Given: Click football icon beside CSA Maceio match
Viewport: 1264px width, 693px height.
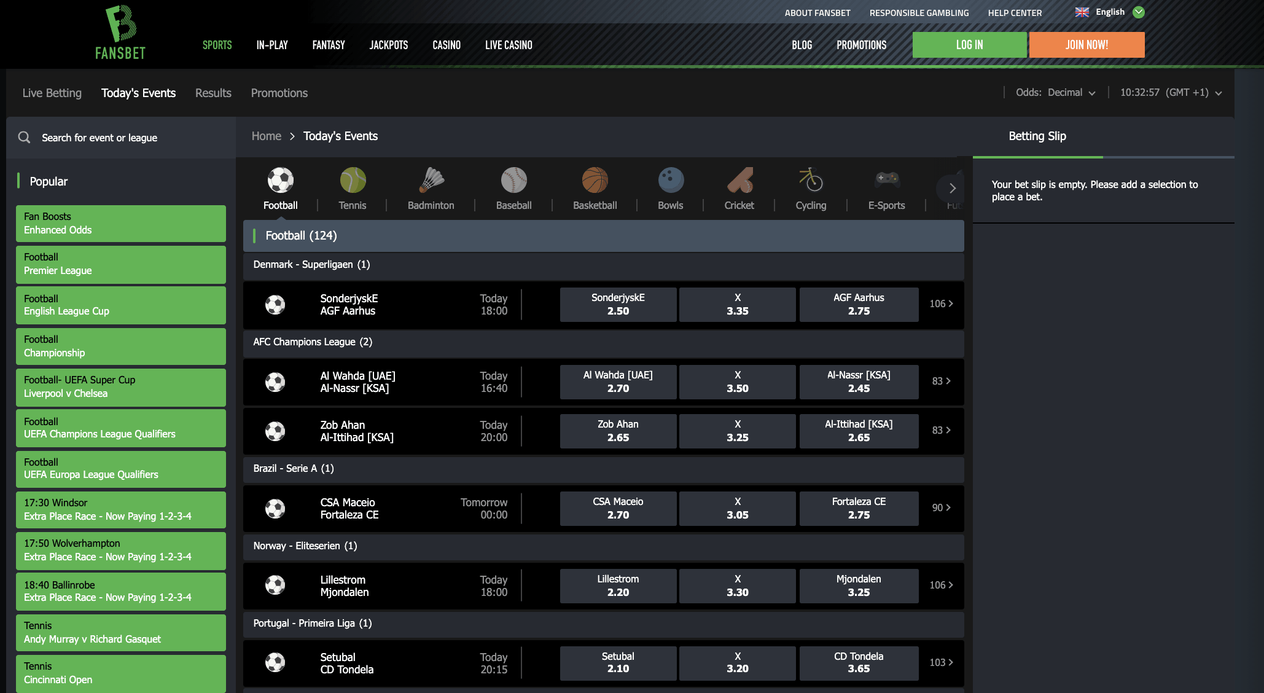Looking at the screenshot, I should (x=275, y=508).
